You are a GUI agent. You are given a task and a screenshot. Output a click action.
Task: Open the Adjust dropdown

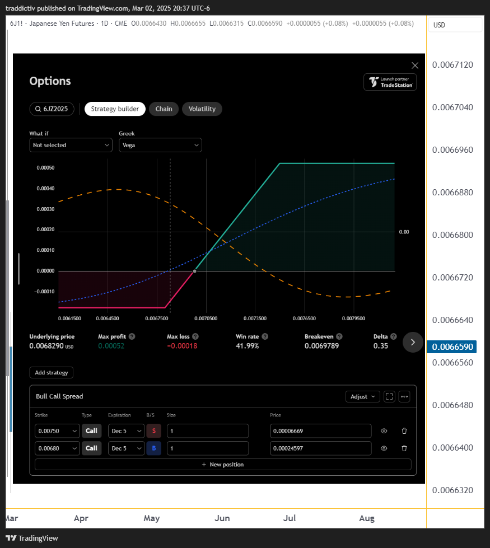click(x=363, y=396)
